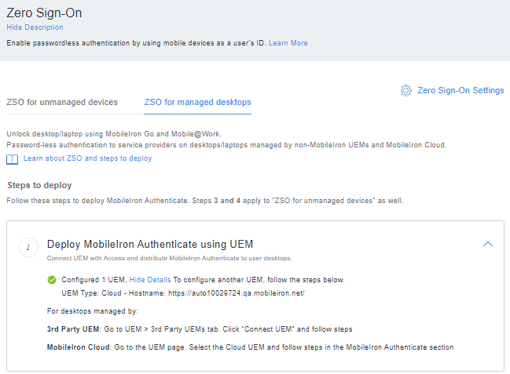Click the Zero Sign-On Settings gear icon
Viewport: 510px width, 374px height.
pyautogui.click(x=405, y=90)
